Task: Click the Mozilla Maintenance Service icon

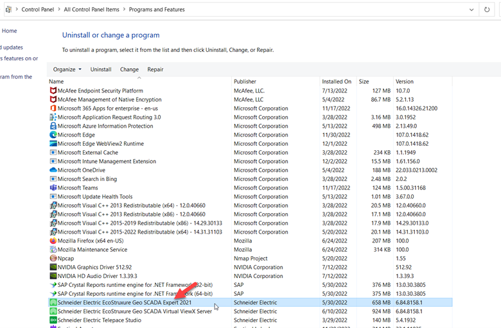Action: pos(53,250)
